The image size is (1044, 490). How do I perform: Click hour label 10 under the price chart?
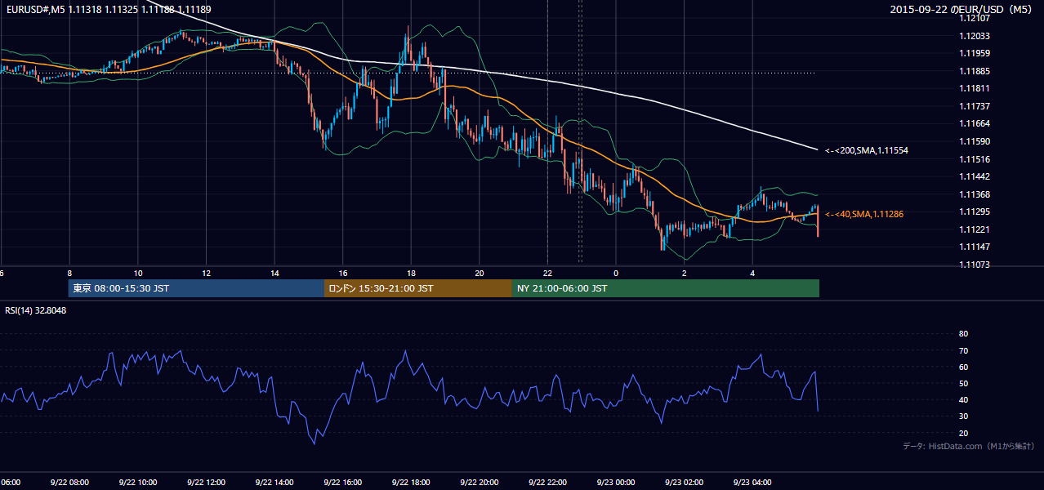coord(138,274)
